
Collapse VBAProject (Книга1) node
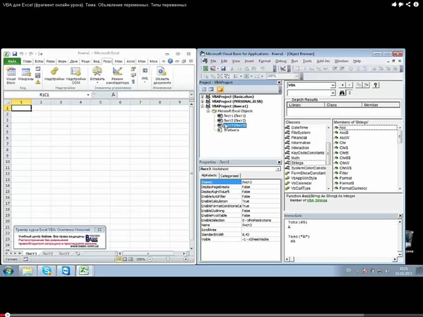tap(202, 106)
